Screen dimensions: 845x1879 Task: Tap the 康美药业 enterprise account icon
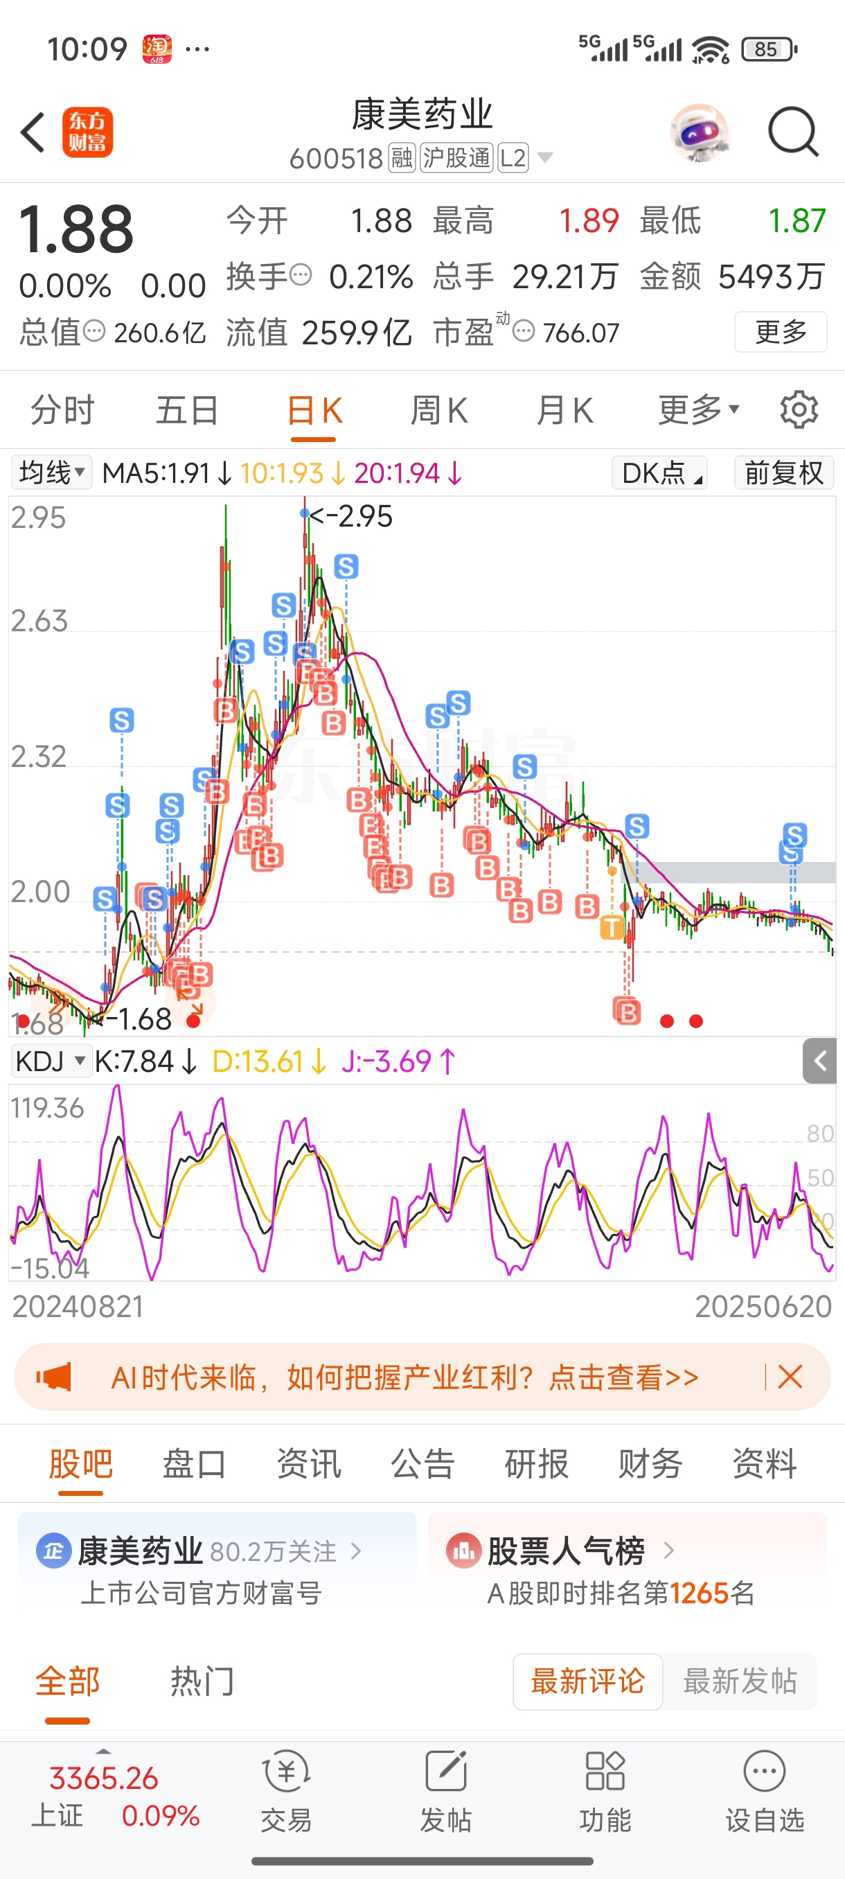pos(54,1551)
